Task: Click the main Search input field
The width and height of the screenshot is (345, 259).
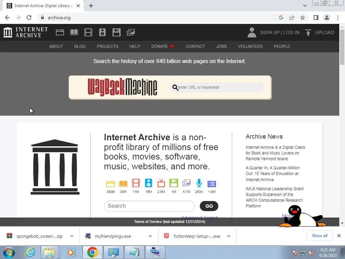Action: [x=149, y=206]
